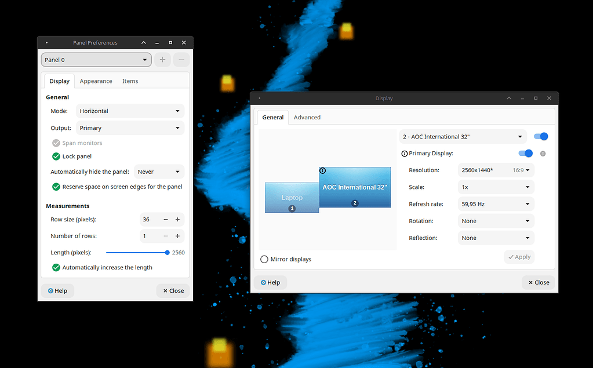Click the remove panel minus icon

[x=181, y=60]
